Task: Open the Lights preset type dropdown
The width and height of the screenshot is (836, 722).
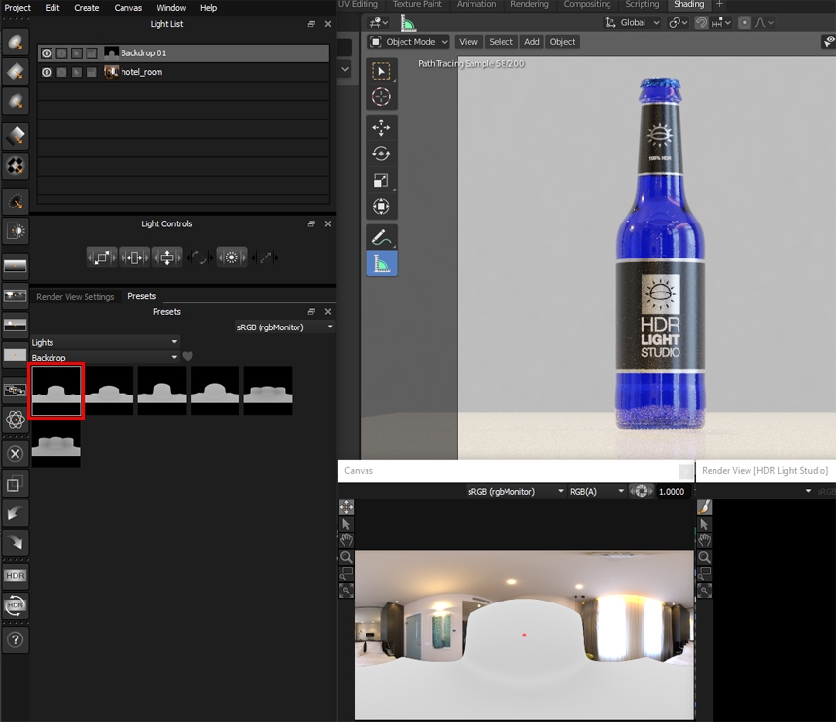Action: tap(105, 342)
